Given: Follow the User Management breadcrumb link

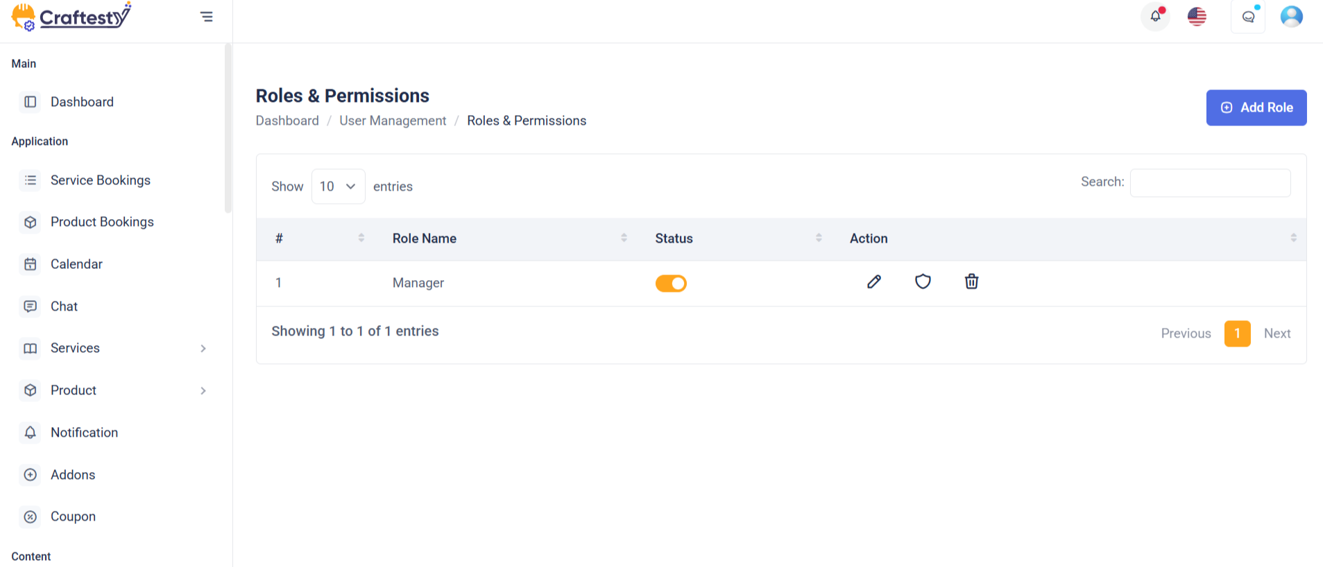Looking at the screenshot, I should (x=393, y=121).
